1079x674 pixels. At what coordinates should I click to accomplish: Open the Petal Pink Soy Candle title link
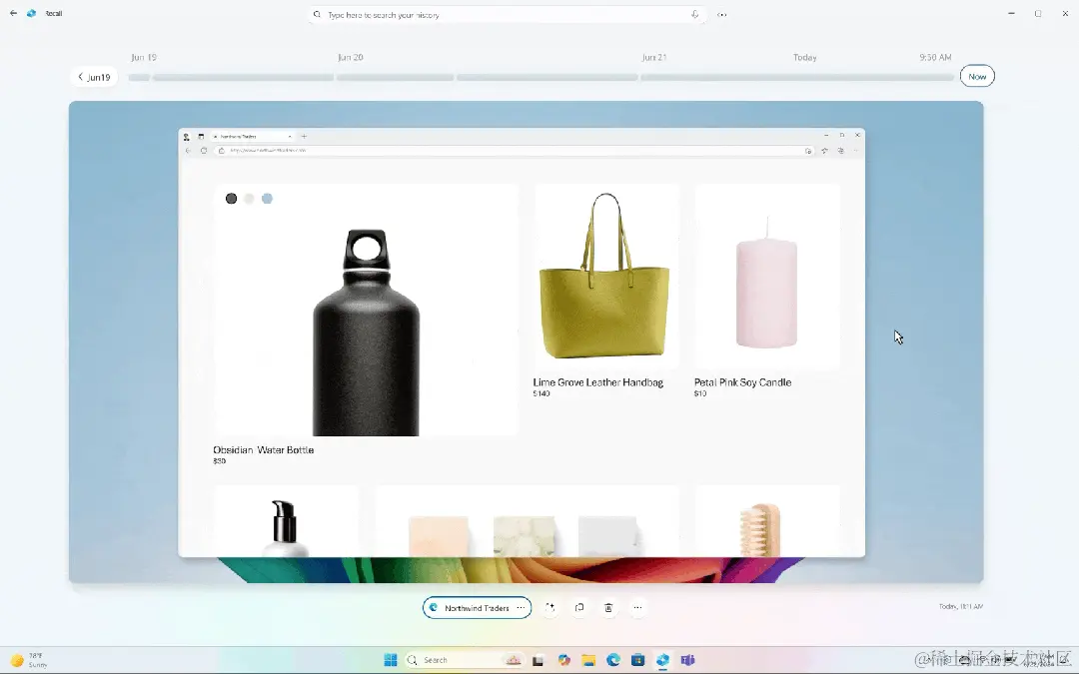pos(742,382)
